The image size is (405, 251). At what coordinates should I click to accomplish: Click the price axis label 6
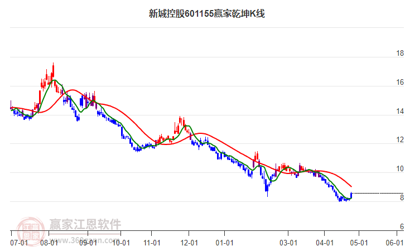[x=402, y=226]
